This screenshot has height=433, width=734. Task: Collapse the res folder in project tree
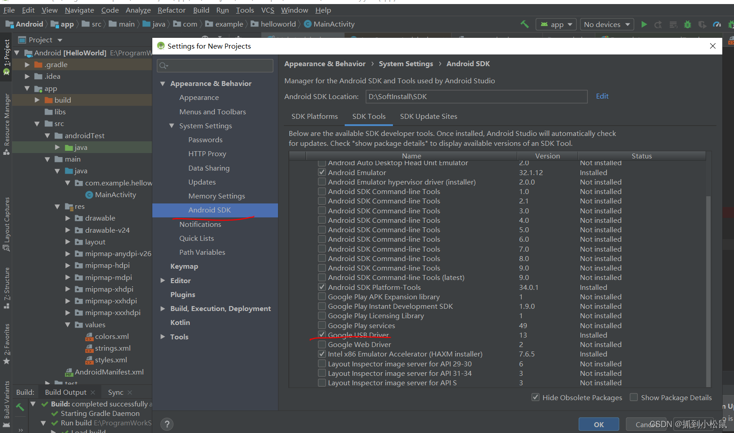click(x=57, y=206)
